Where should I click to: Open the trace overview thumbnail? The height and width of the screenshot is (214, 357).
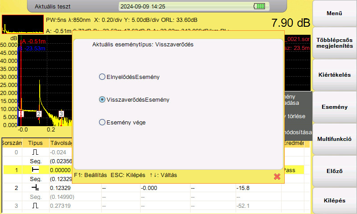pos(23,25)
